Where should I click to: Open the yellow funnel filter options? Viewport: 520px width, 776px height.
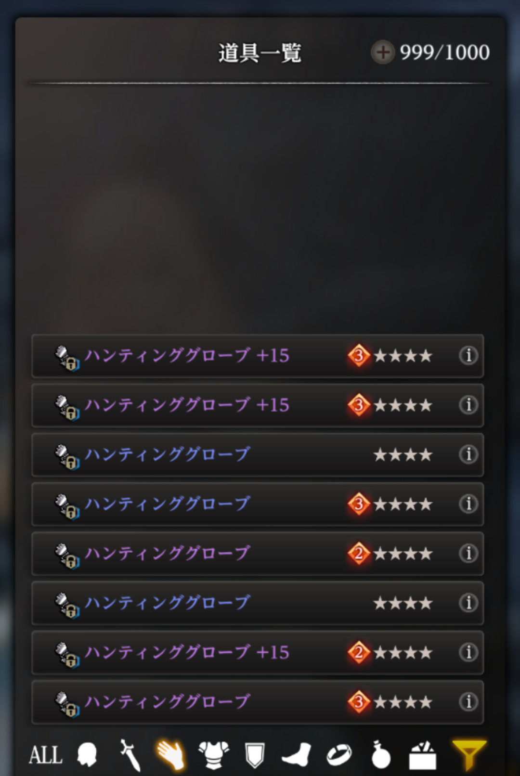click(x=469, y=755)
